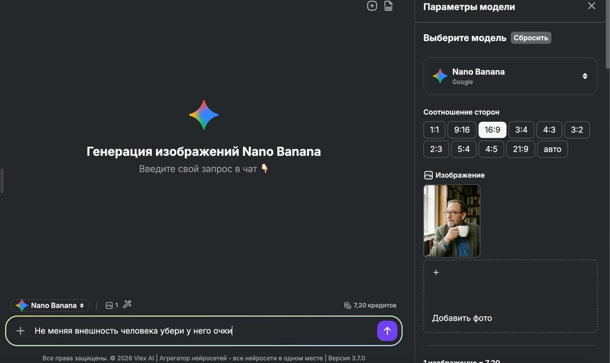
Task: Open the document list icon at top
Action: pos(388,6)
